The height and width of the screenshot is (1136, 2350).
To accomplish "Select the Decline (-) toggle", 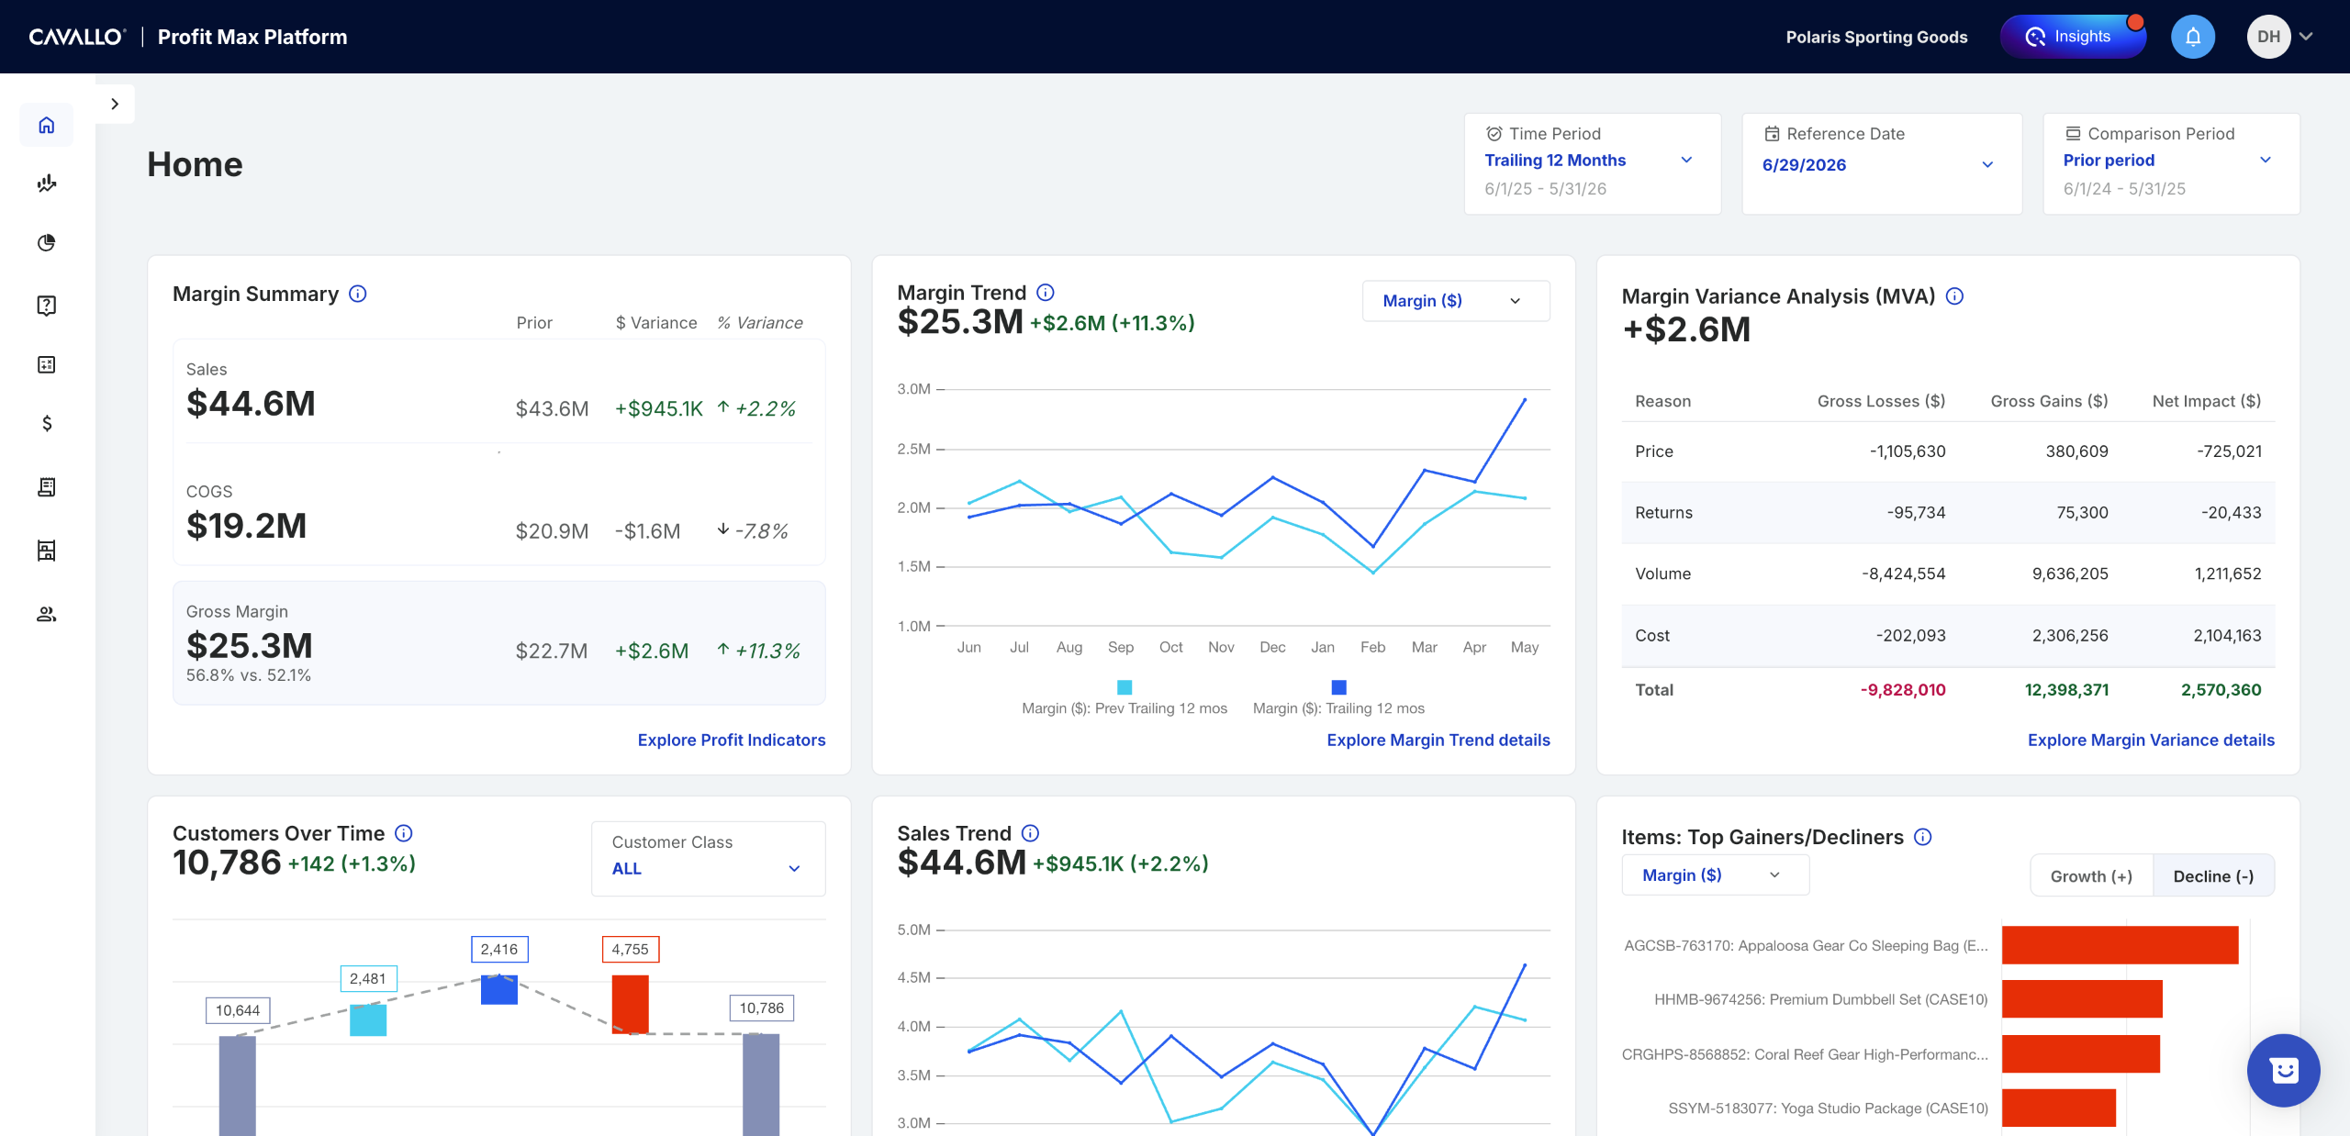I will [2213, 876].
